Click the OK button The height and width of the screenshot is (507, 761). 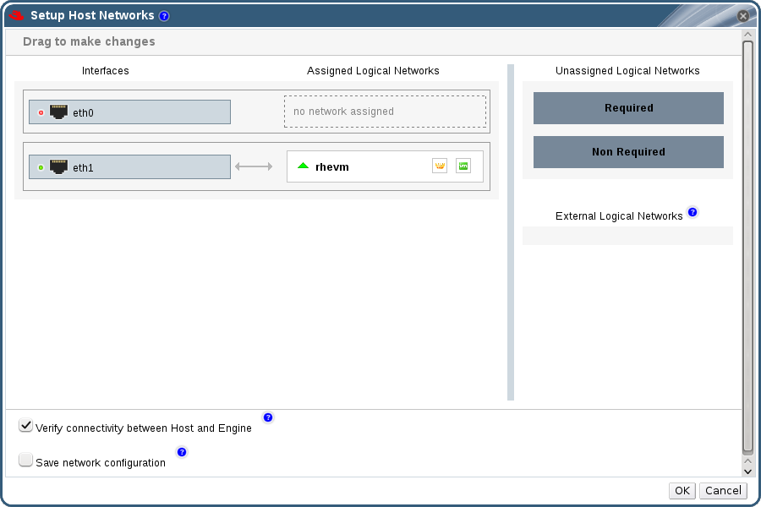point(682,490)
